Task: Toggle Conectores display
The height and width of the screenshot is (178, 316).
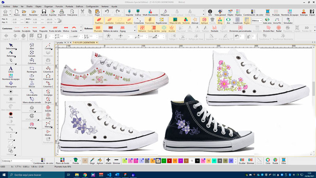Action: pos(139,21)
